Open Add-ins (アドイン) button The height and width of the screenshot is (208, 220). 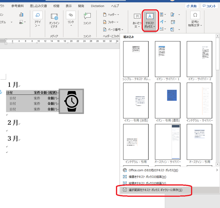coord(37,19)
